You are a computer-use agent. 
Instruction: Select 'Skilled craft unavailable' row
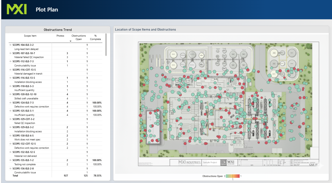tap(55, 99)
